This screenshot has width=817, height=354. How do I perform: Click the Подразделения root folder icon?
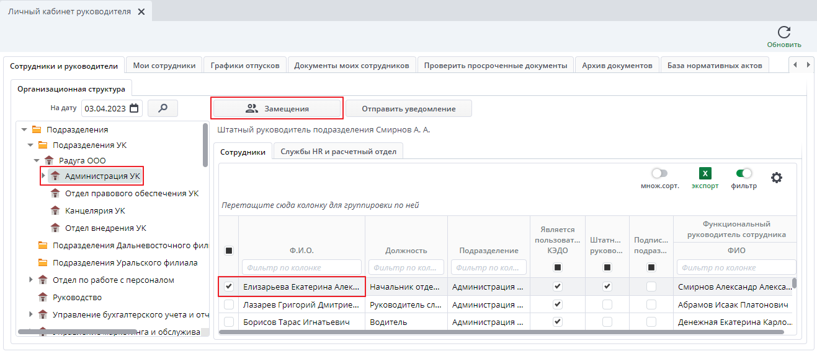pos(37,129)
